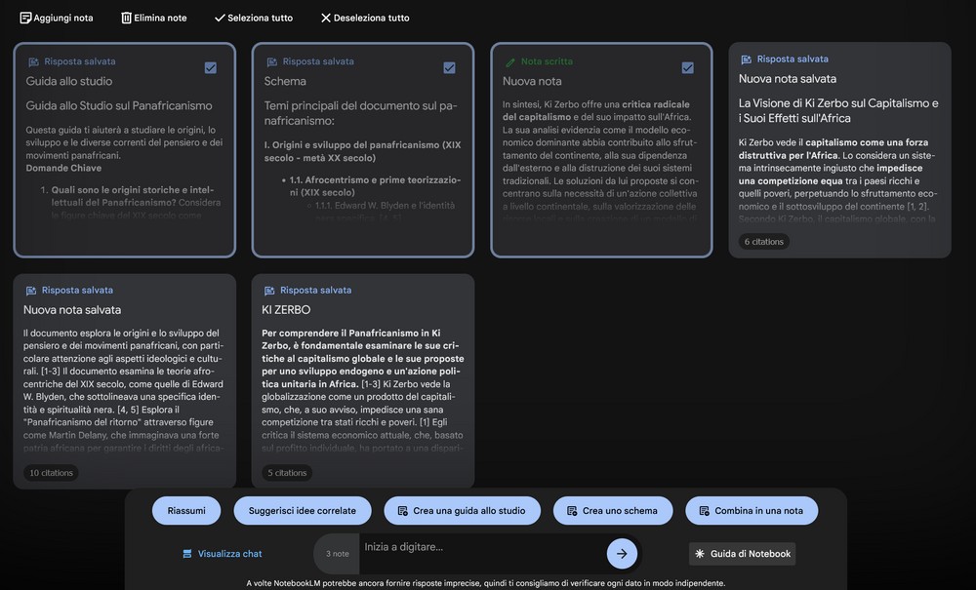Screen dimensions: 976x590
Task: Click the Guida di Notebook star icon
Action: point(699,554)
